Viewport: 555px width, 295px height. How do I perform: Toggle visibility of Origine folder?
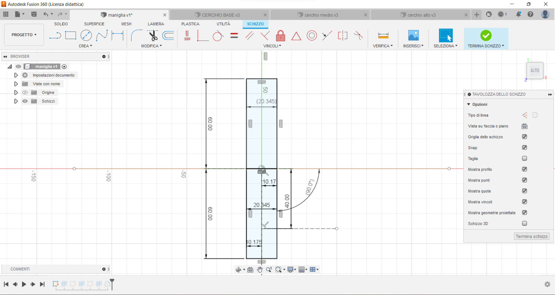25,92
